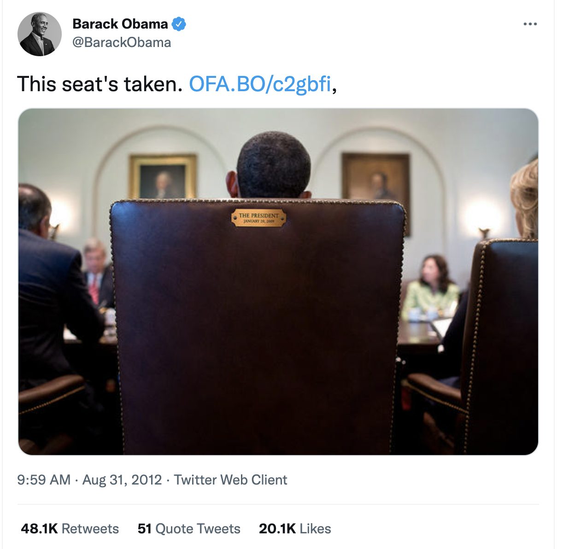The height and width of the screenshot is (549, 563).
Task: Click the blonde-haired person at photo's right edge
Action: (x=525, y=198)
